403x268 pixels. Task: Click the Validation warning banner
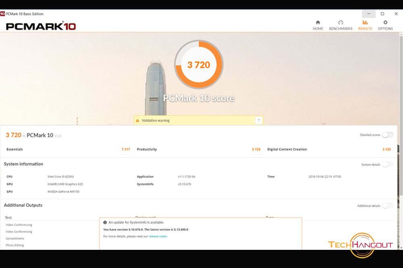198,120
